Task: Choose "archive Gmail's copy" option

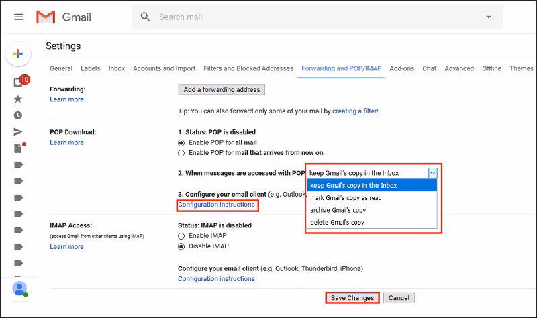Action: coord(338,210)
